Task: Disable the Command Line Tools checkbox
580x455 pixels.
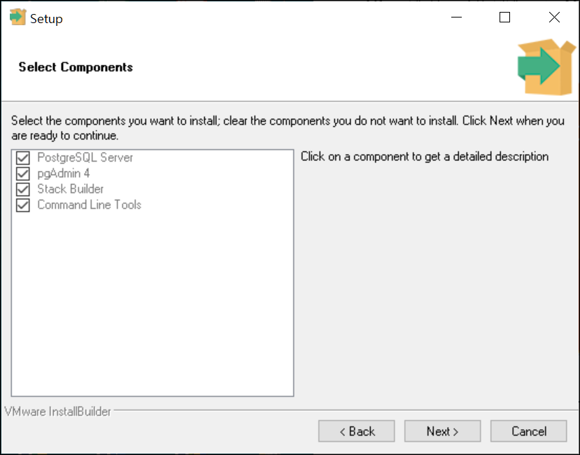Action: 23,205
